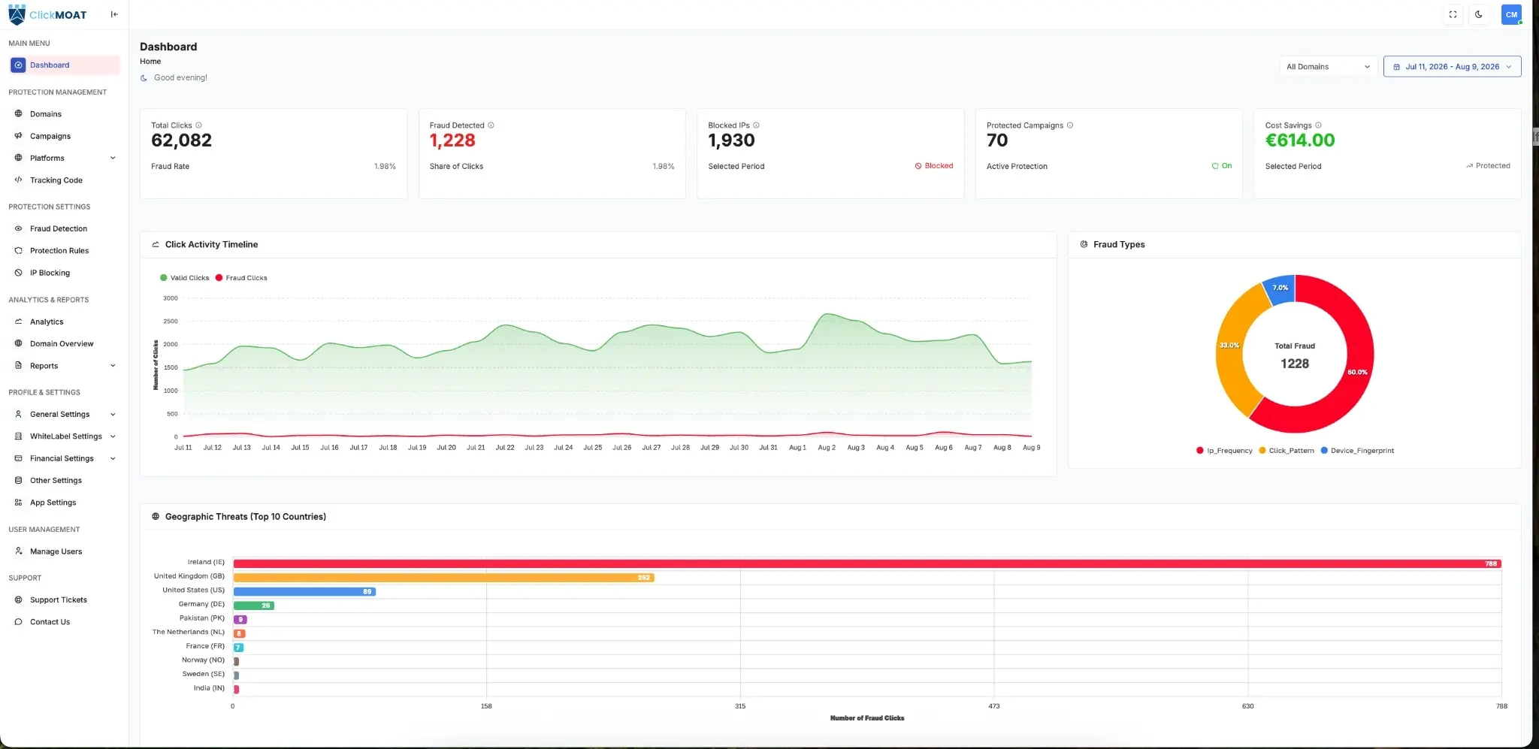Click the info icon beside Fraud Detected
The height and width of the screenshot is (749, 1539).
[491, 125]
